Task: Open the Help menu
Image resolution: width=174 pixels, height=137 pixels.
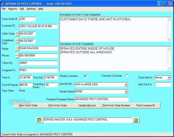Action: click(41, 9)
